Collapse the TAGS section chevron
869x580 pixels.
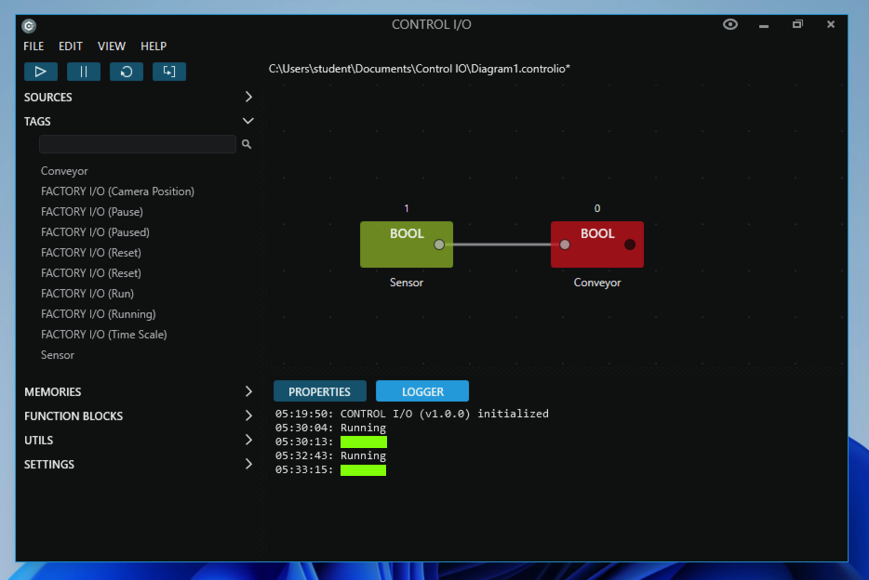click(x=248, y=121)
